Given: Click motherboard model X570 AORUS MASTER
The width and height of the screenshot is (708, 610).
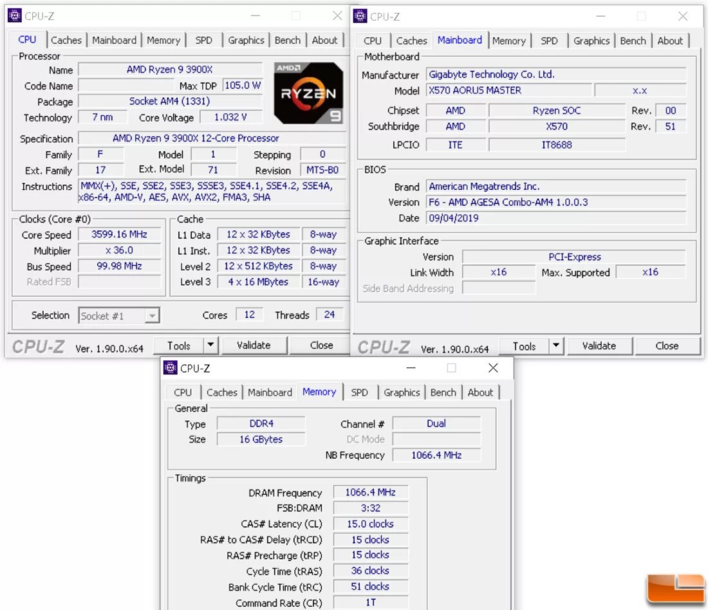Looking at the screenshot, I should click(x=509, y=90).
